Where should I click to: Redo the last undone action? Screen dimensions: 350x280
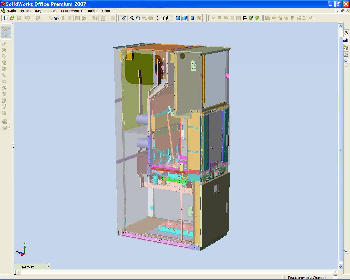click(38, 18)
